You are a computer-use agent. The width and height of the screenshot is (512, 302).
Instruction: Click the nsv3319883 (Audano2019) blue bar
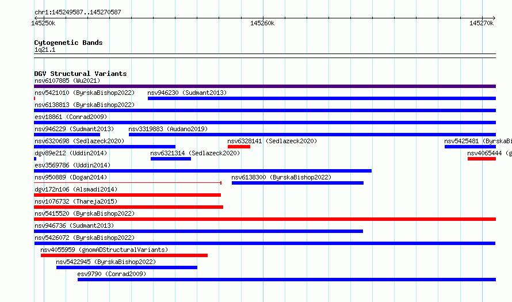(x=312, y=135)
